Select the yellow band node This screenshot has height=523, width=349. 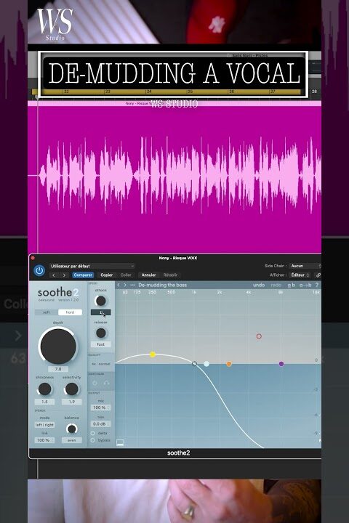coord(153,354)
